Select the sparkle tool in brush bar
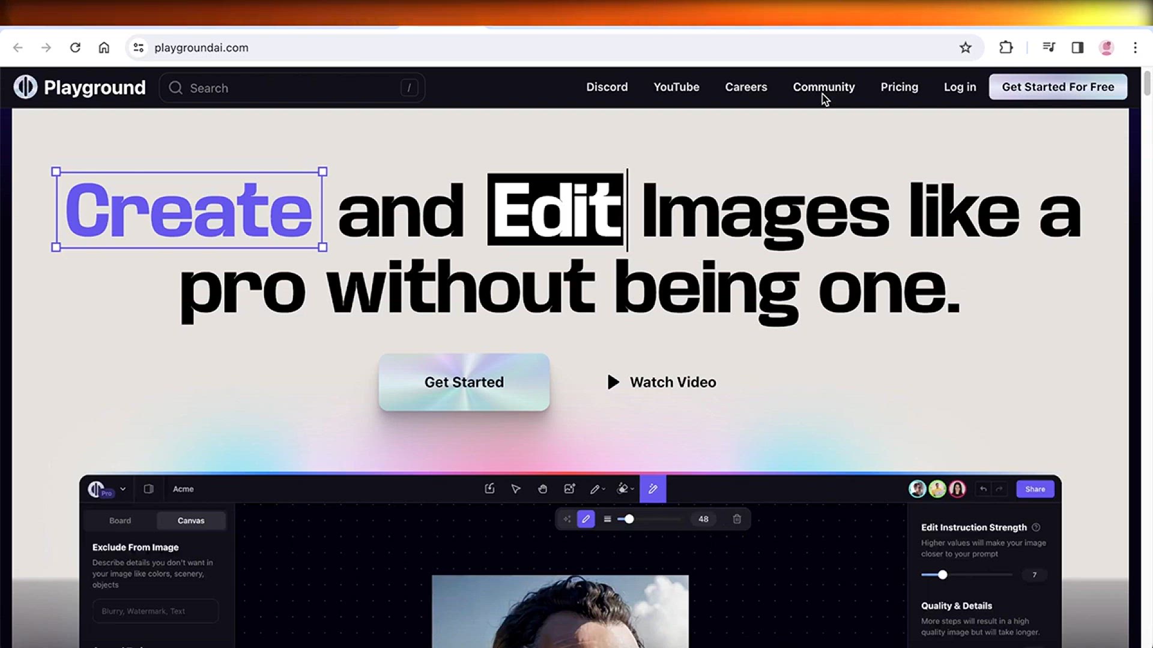Image resolution: width=1153 pixels, height=648 pixels. (567, 519)
